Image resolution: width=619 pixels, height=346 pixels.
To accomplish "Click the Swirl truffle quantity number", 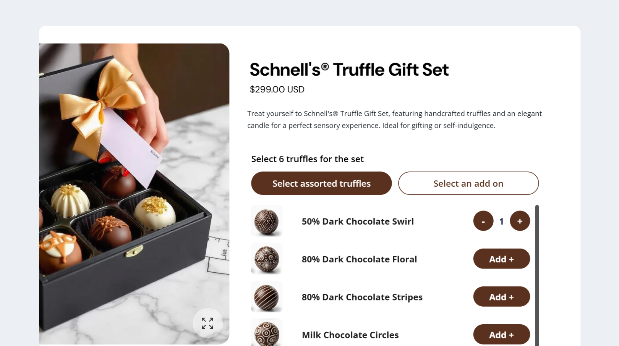I will point(501,221).
